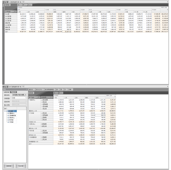The width and height of the screenshot is (171, 170).
Task: Uncheck the root department node checkbox
Action: click(x=7, y=111)
